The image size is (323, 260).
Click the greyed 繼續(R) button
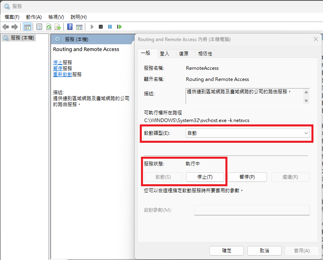tap(290, 177)
